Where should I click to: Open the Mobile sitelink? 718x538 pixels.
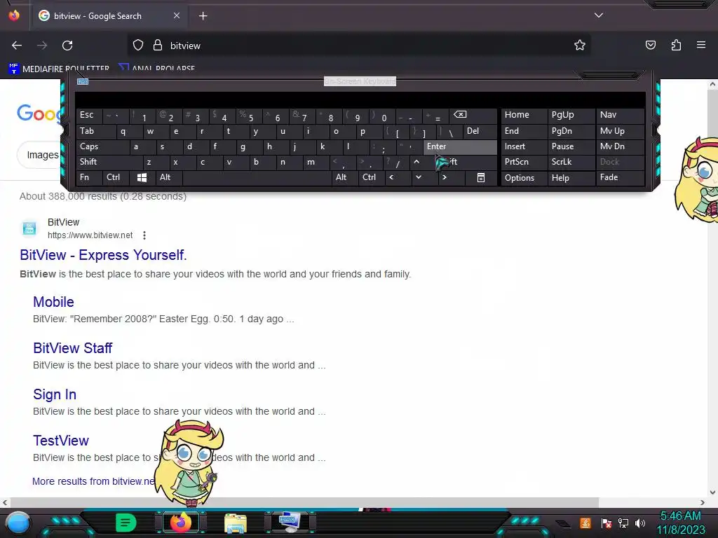tap(53, 302)
